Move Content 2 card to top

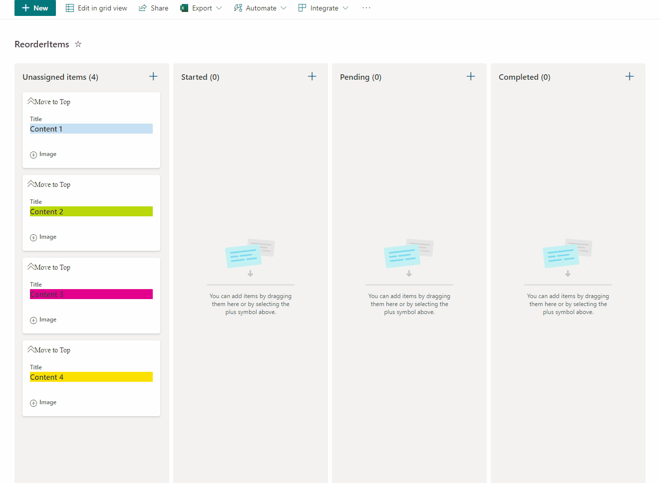[49, 184]
